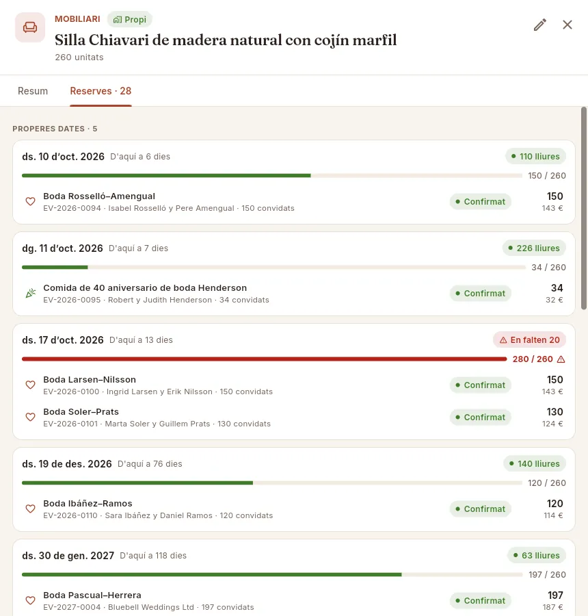Click the furniture sofa category icon
This screenshot has height=616, width=588.
(x=30, y=27)
